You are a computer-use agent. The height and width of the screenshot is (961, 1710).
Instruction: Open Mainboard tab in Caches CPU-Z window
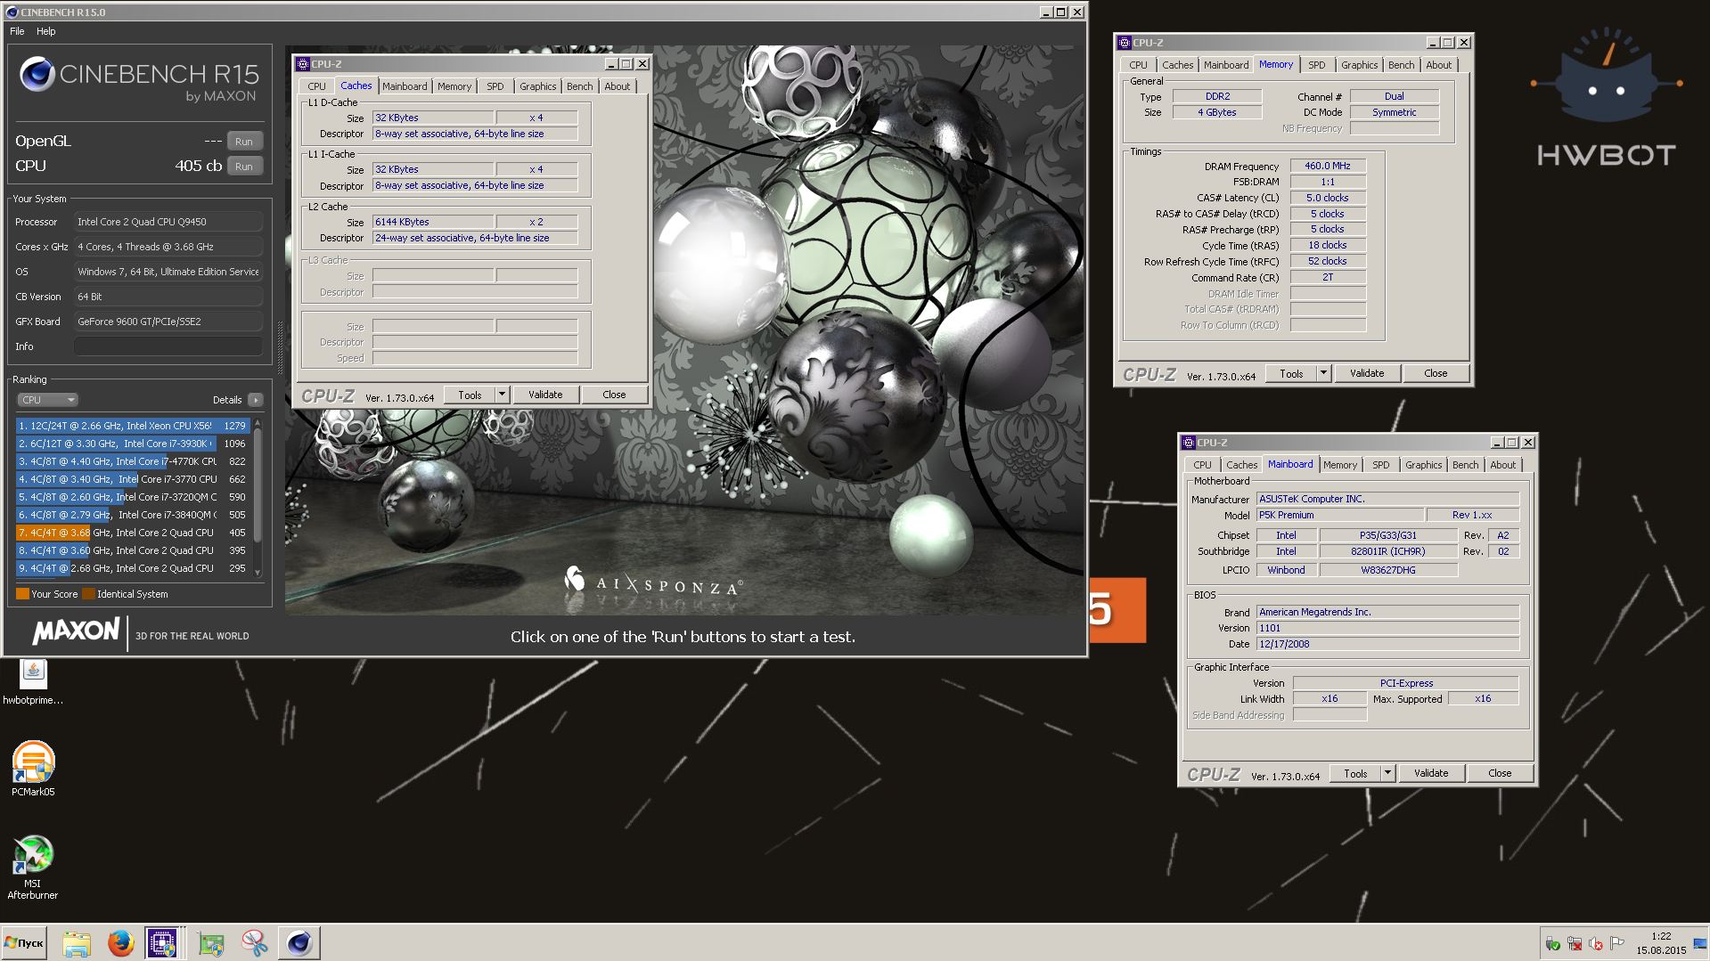405,86
